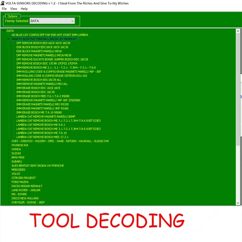Select DPF REMOVE BOSCH EDC16C8 16C9 16C39
The image size is (242, 242).
point(43,43)
